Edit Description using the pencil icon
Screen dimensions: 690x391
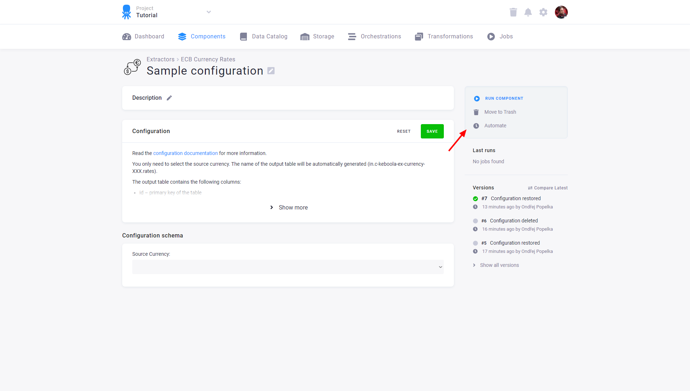pyautogui.click(x=169, y=98)
